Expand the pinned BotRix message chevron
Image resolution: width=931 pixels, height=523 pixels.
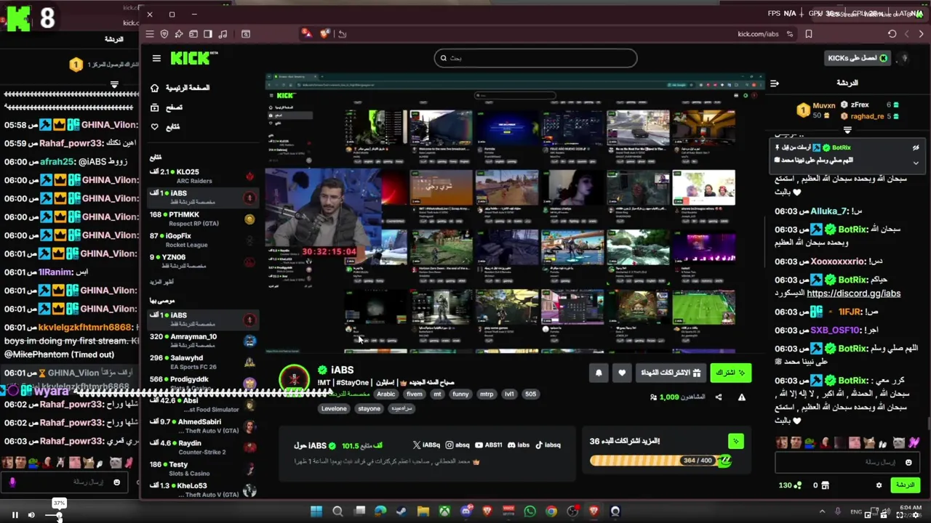916,163
